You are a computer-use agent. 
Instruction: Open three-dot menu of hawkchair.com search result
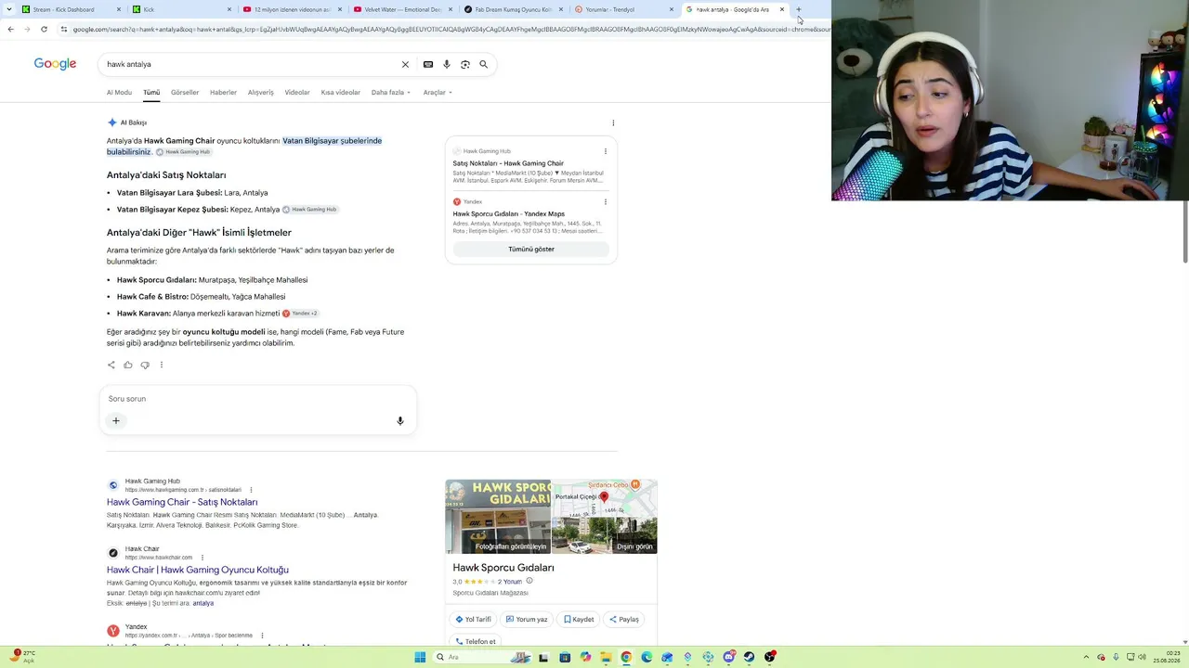click(202, 558)
